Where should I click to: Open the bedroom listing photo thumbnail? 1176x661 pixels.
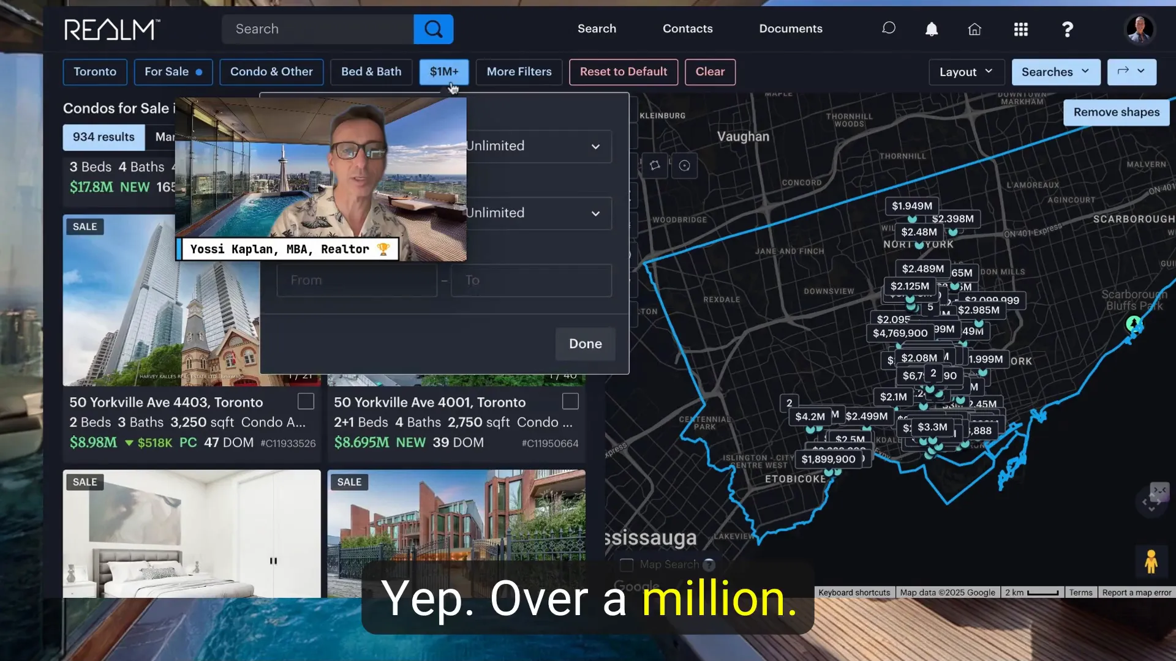pyautogui.click(x=192, y=534)
